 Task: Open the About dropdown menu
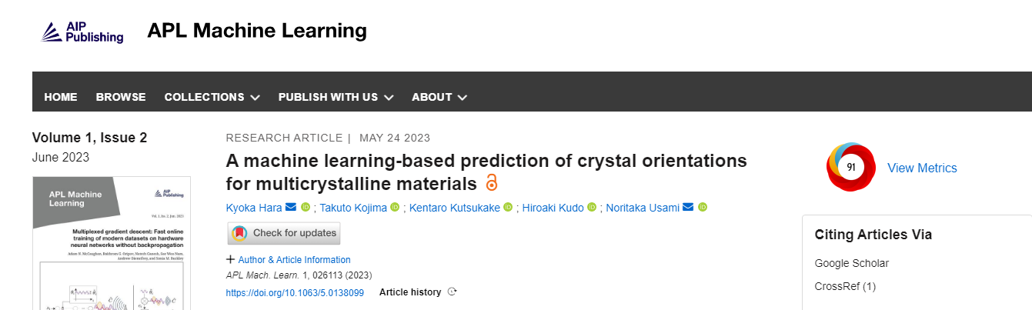coord(439,97)
